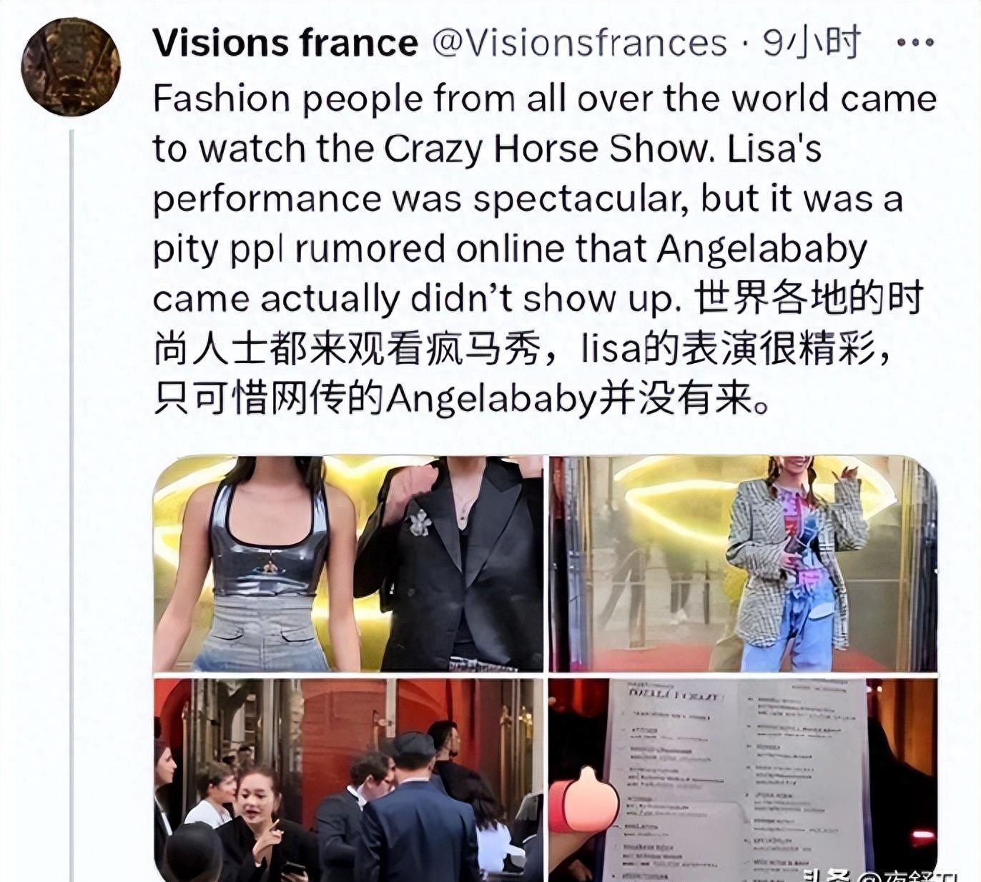Open the Visions france profile avatar

[x=71, y=67]
